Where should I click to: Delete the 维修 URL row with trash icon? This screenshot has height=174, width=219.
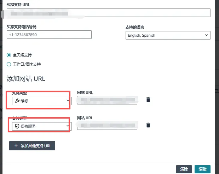[148, 100]
